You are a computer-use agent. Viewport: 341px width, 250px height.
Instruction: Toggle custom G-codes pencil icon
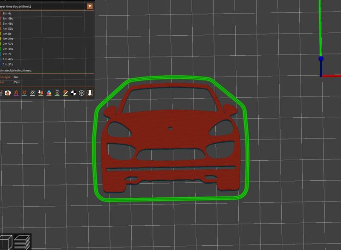click(x=65, y=93)
